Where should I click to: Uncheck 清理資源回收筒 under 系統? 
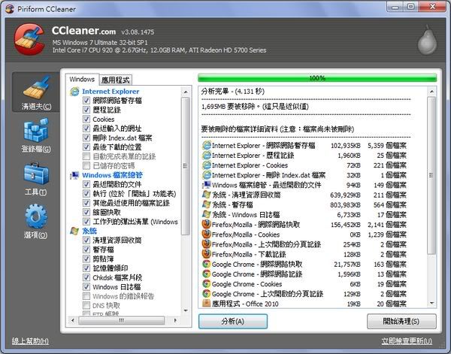click(x=86, y=240)
